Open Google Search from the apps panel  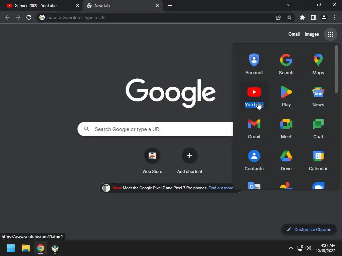pos(286,64)
